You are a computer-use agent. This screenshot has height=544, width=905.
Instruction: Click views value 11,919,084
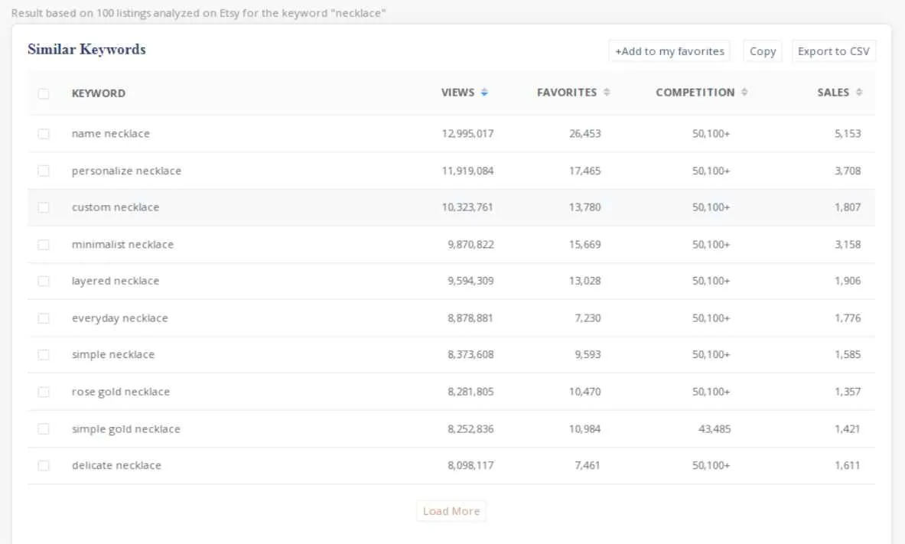click(467, 171)
